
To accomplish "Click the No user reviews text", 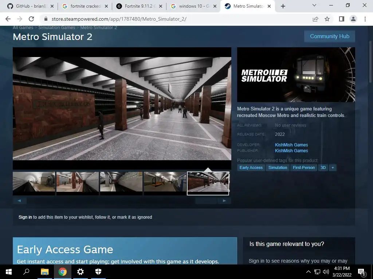I will [290, 125].
